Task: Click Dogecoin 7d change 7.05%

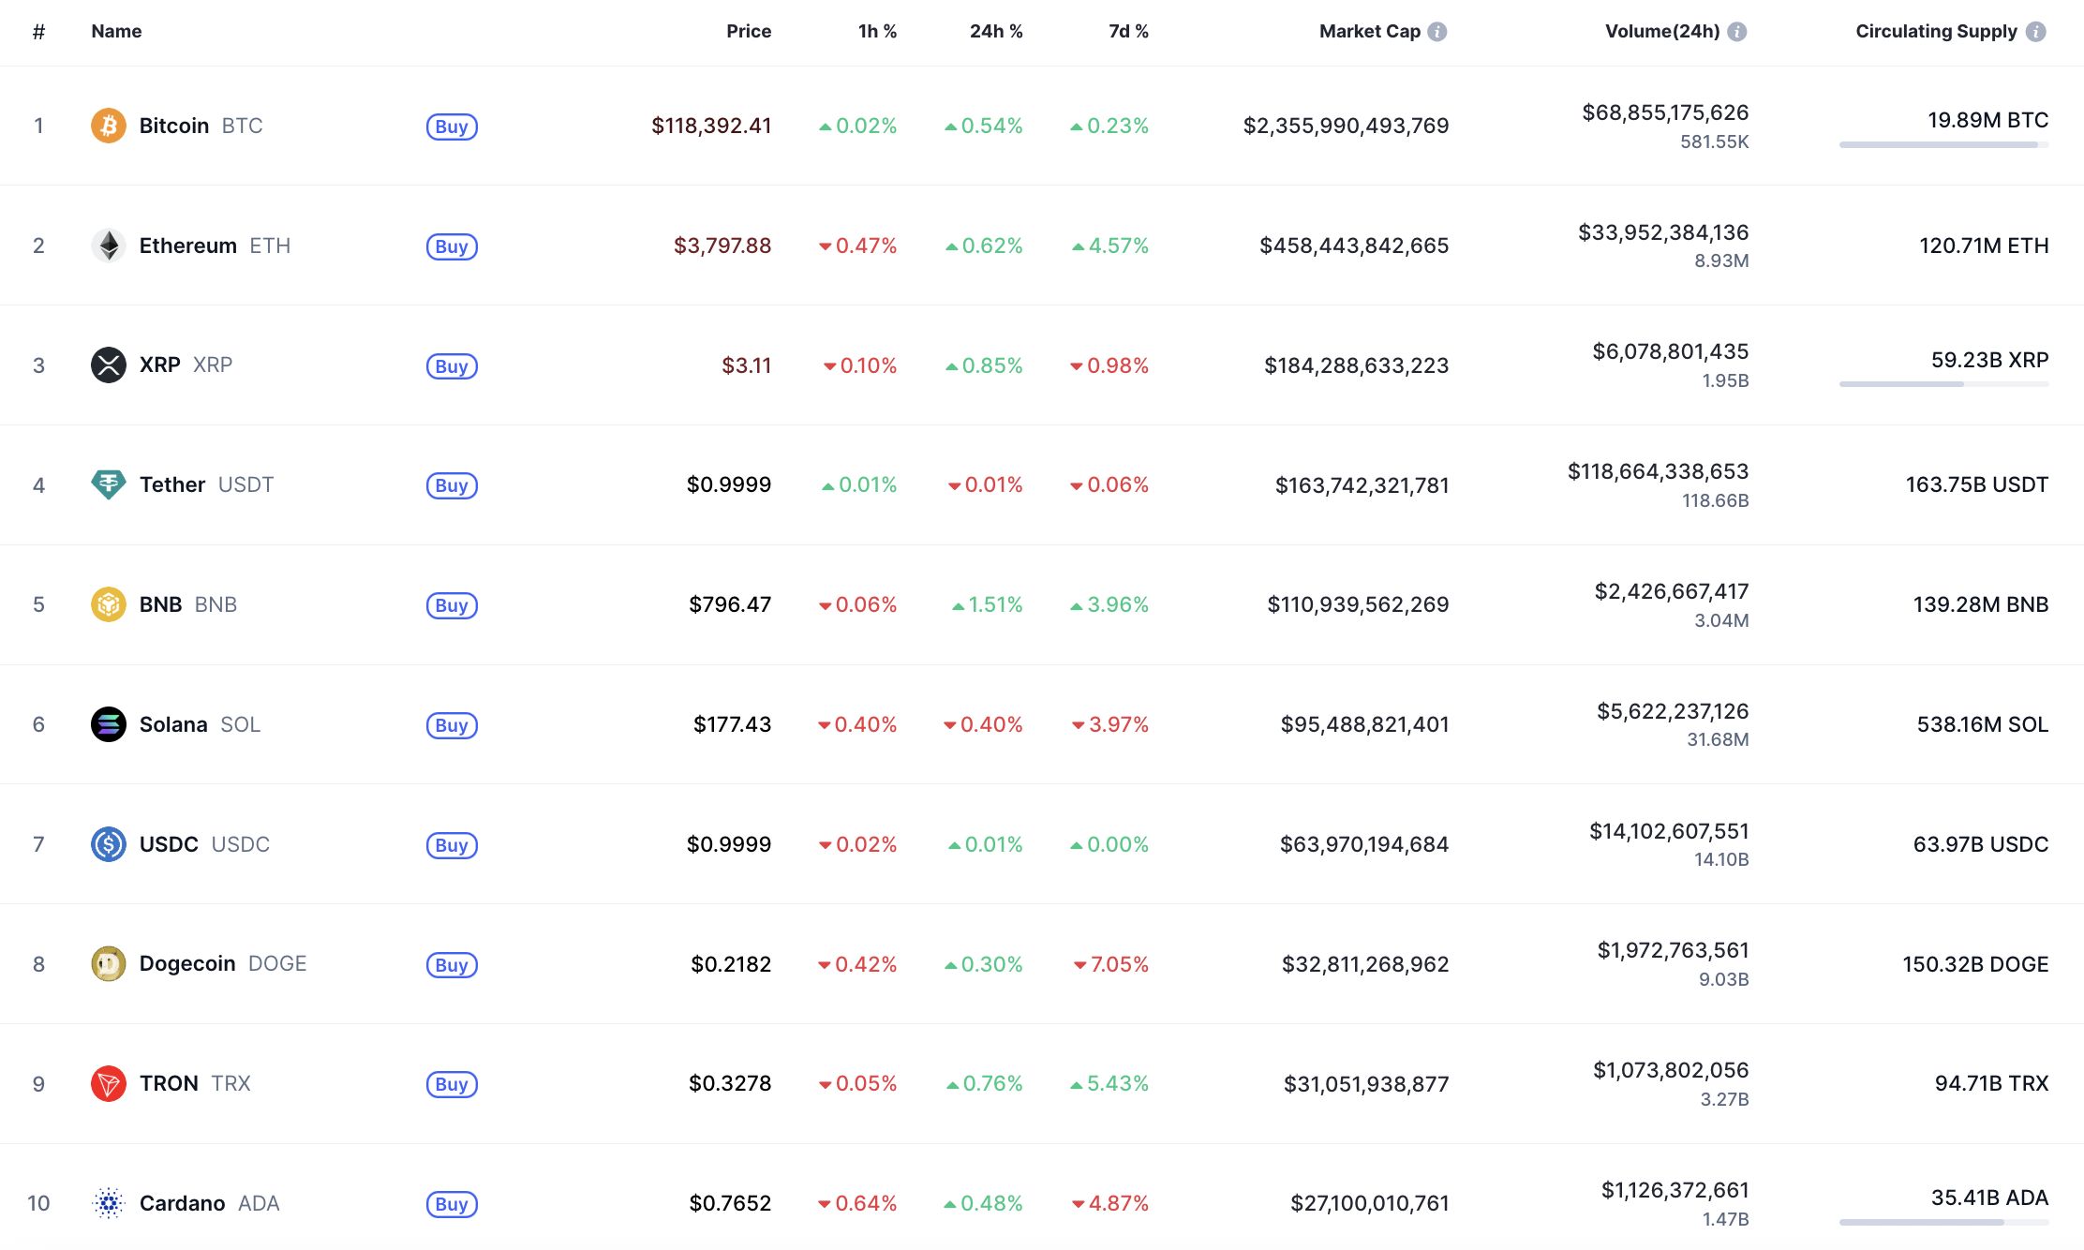Action: click(x=1111, y=964)
